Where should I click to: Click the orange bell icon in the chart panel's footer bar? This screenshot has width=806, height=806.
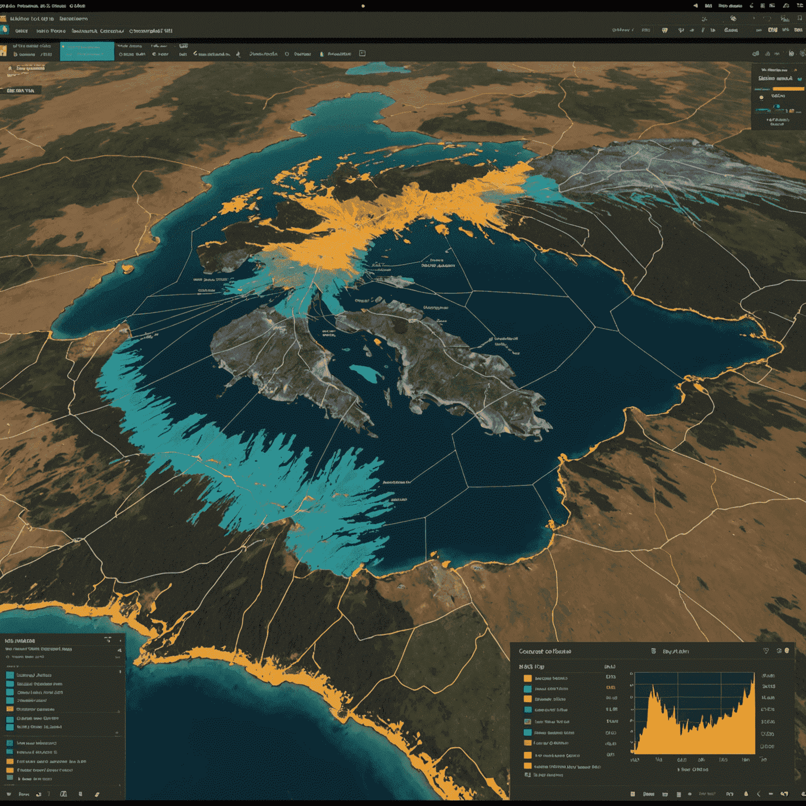[746, 794]
